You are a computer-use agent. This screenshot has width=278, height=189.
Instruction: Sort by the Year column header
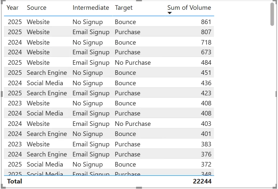click(x=12, y=7)
